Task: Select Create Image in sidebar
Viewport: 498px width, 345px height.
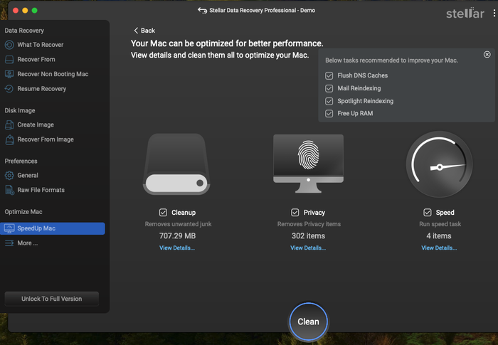Action: (36, 125)
